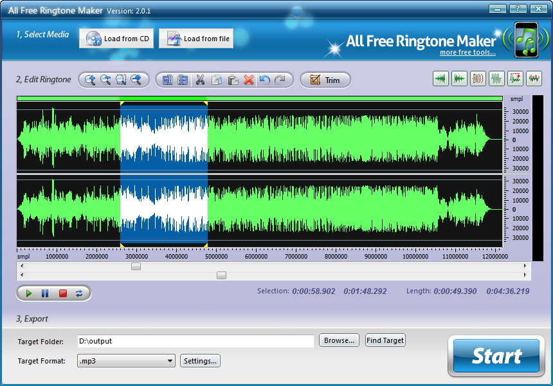Viewport: 553px width, 386px height.
Task: Click the 9000000 mark on the sample ruler
Action: 376,257
